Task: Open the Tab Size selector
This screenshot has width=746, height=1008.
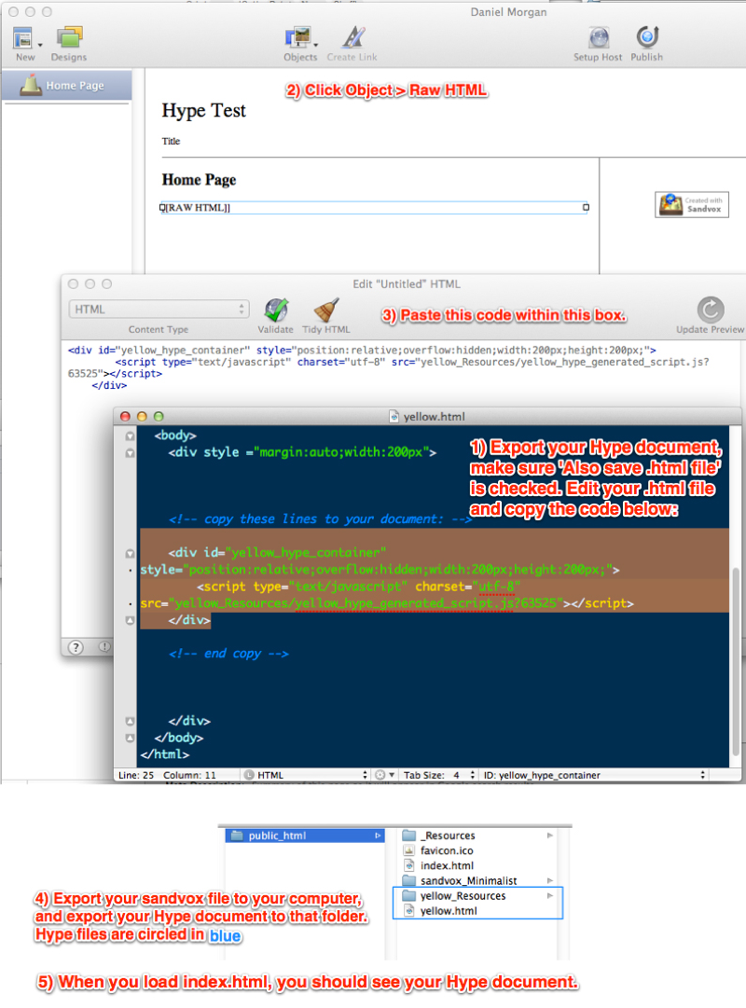Action: [439, 775]
